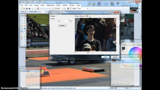
Task: Open the Effects menu
Action: 58,5
